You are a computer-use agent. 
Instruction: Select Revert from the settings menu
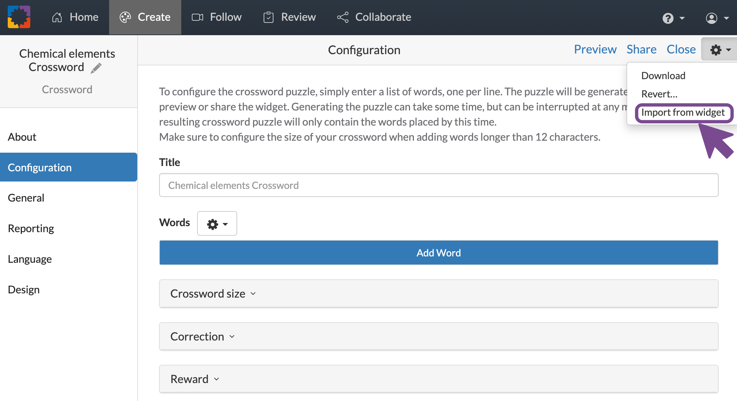(659, 94)
